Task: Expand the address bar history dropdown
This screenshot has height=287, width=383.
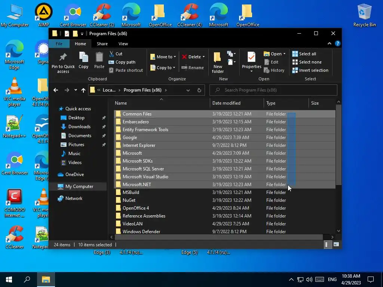Action: [x=188, y=90]
